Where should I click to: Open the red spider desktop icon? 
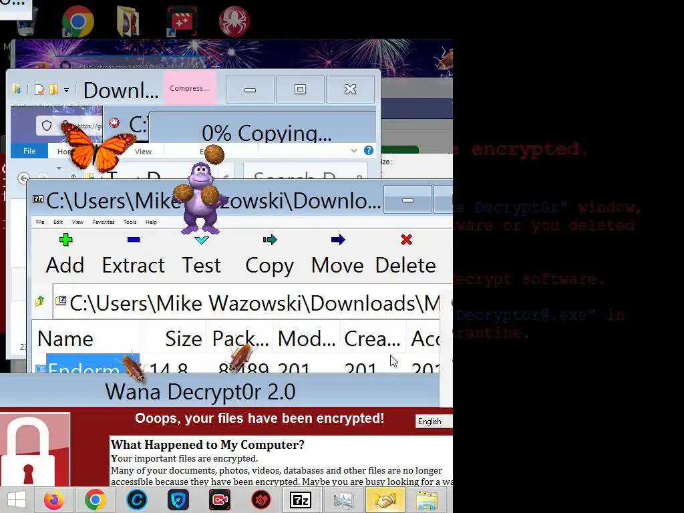[234, 21]
